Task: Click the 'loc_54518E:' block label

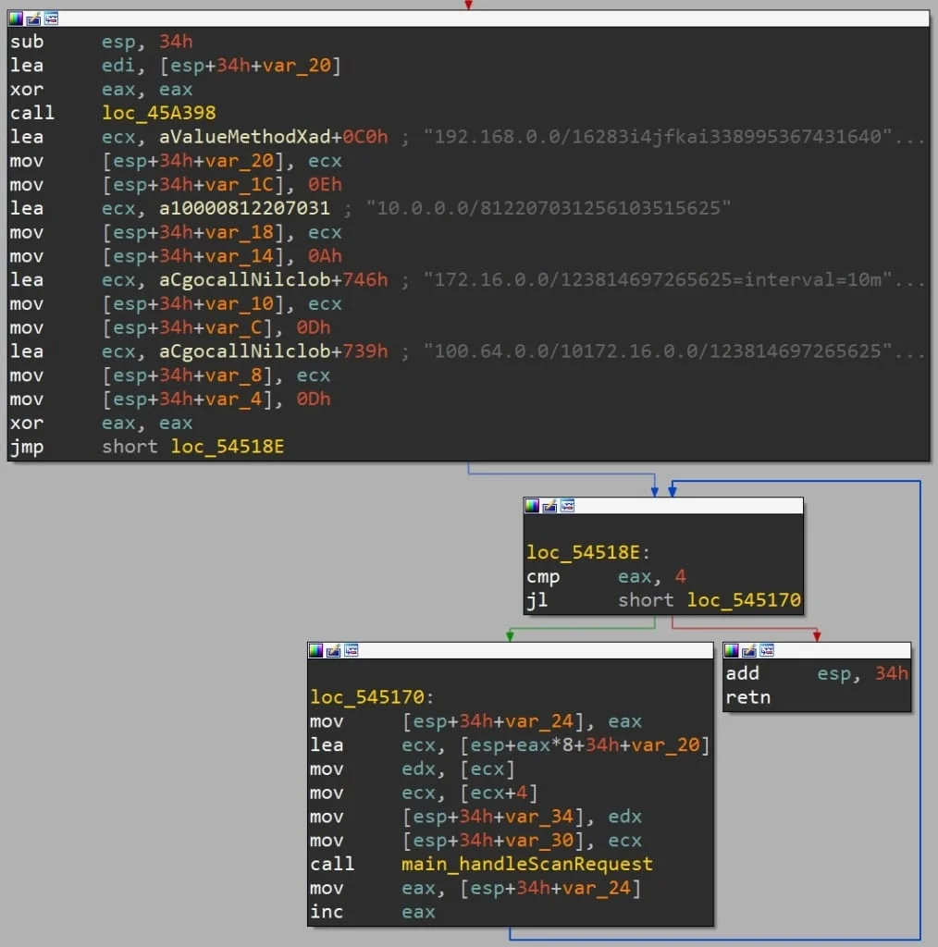Action: [x=587, y=553]
